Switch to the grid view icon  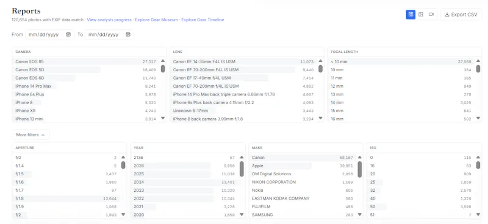[411, 14]
